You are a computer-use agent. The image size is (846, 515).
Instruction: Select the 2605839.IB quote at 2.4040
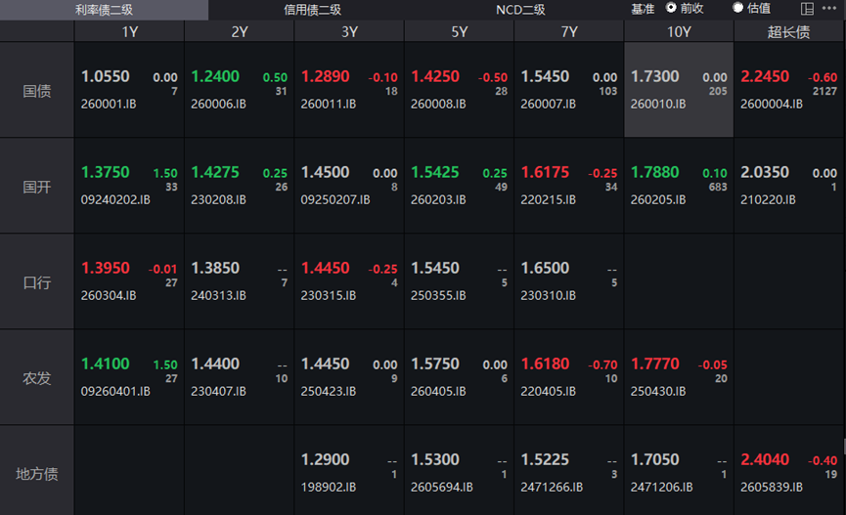[789, 471]
